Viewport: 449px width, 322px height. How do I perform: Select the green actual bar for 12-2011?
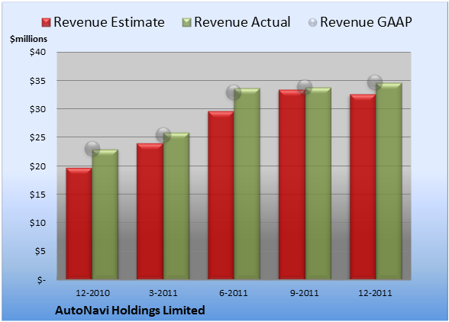389,181
